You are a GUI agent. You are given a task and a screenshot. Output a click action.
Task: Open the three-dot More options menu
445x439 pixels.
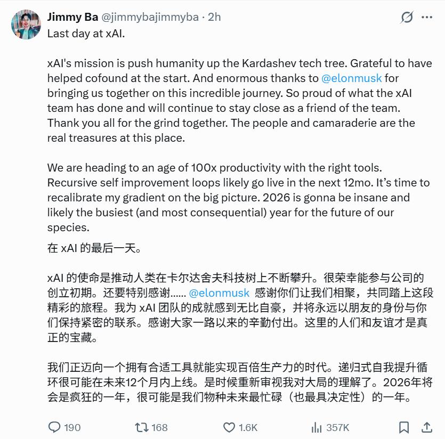(427, 17)
